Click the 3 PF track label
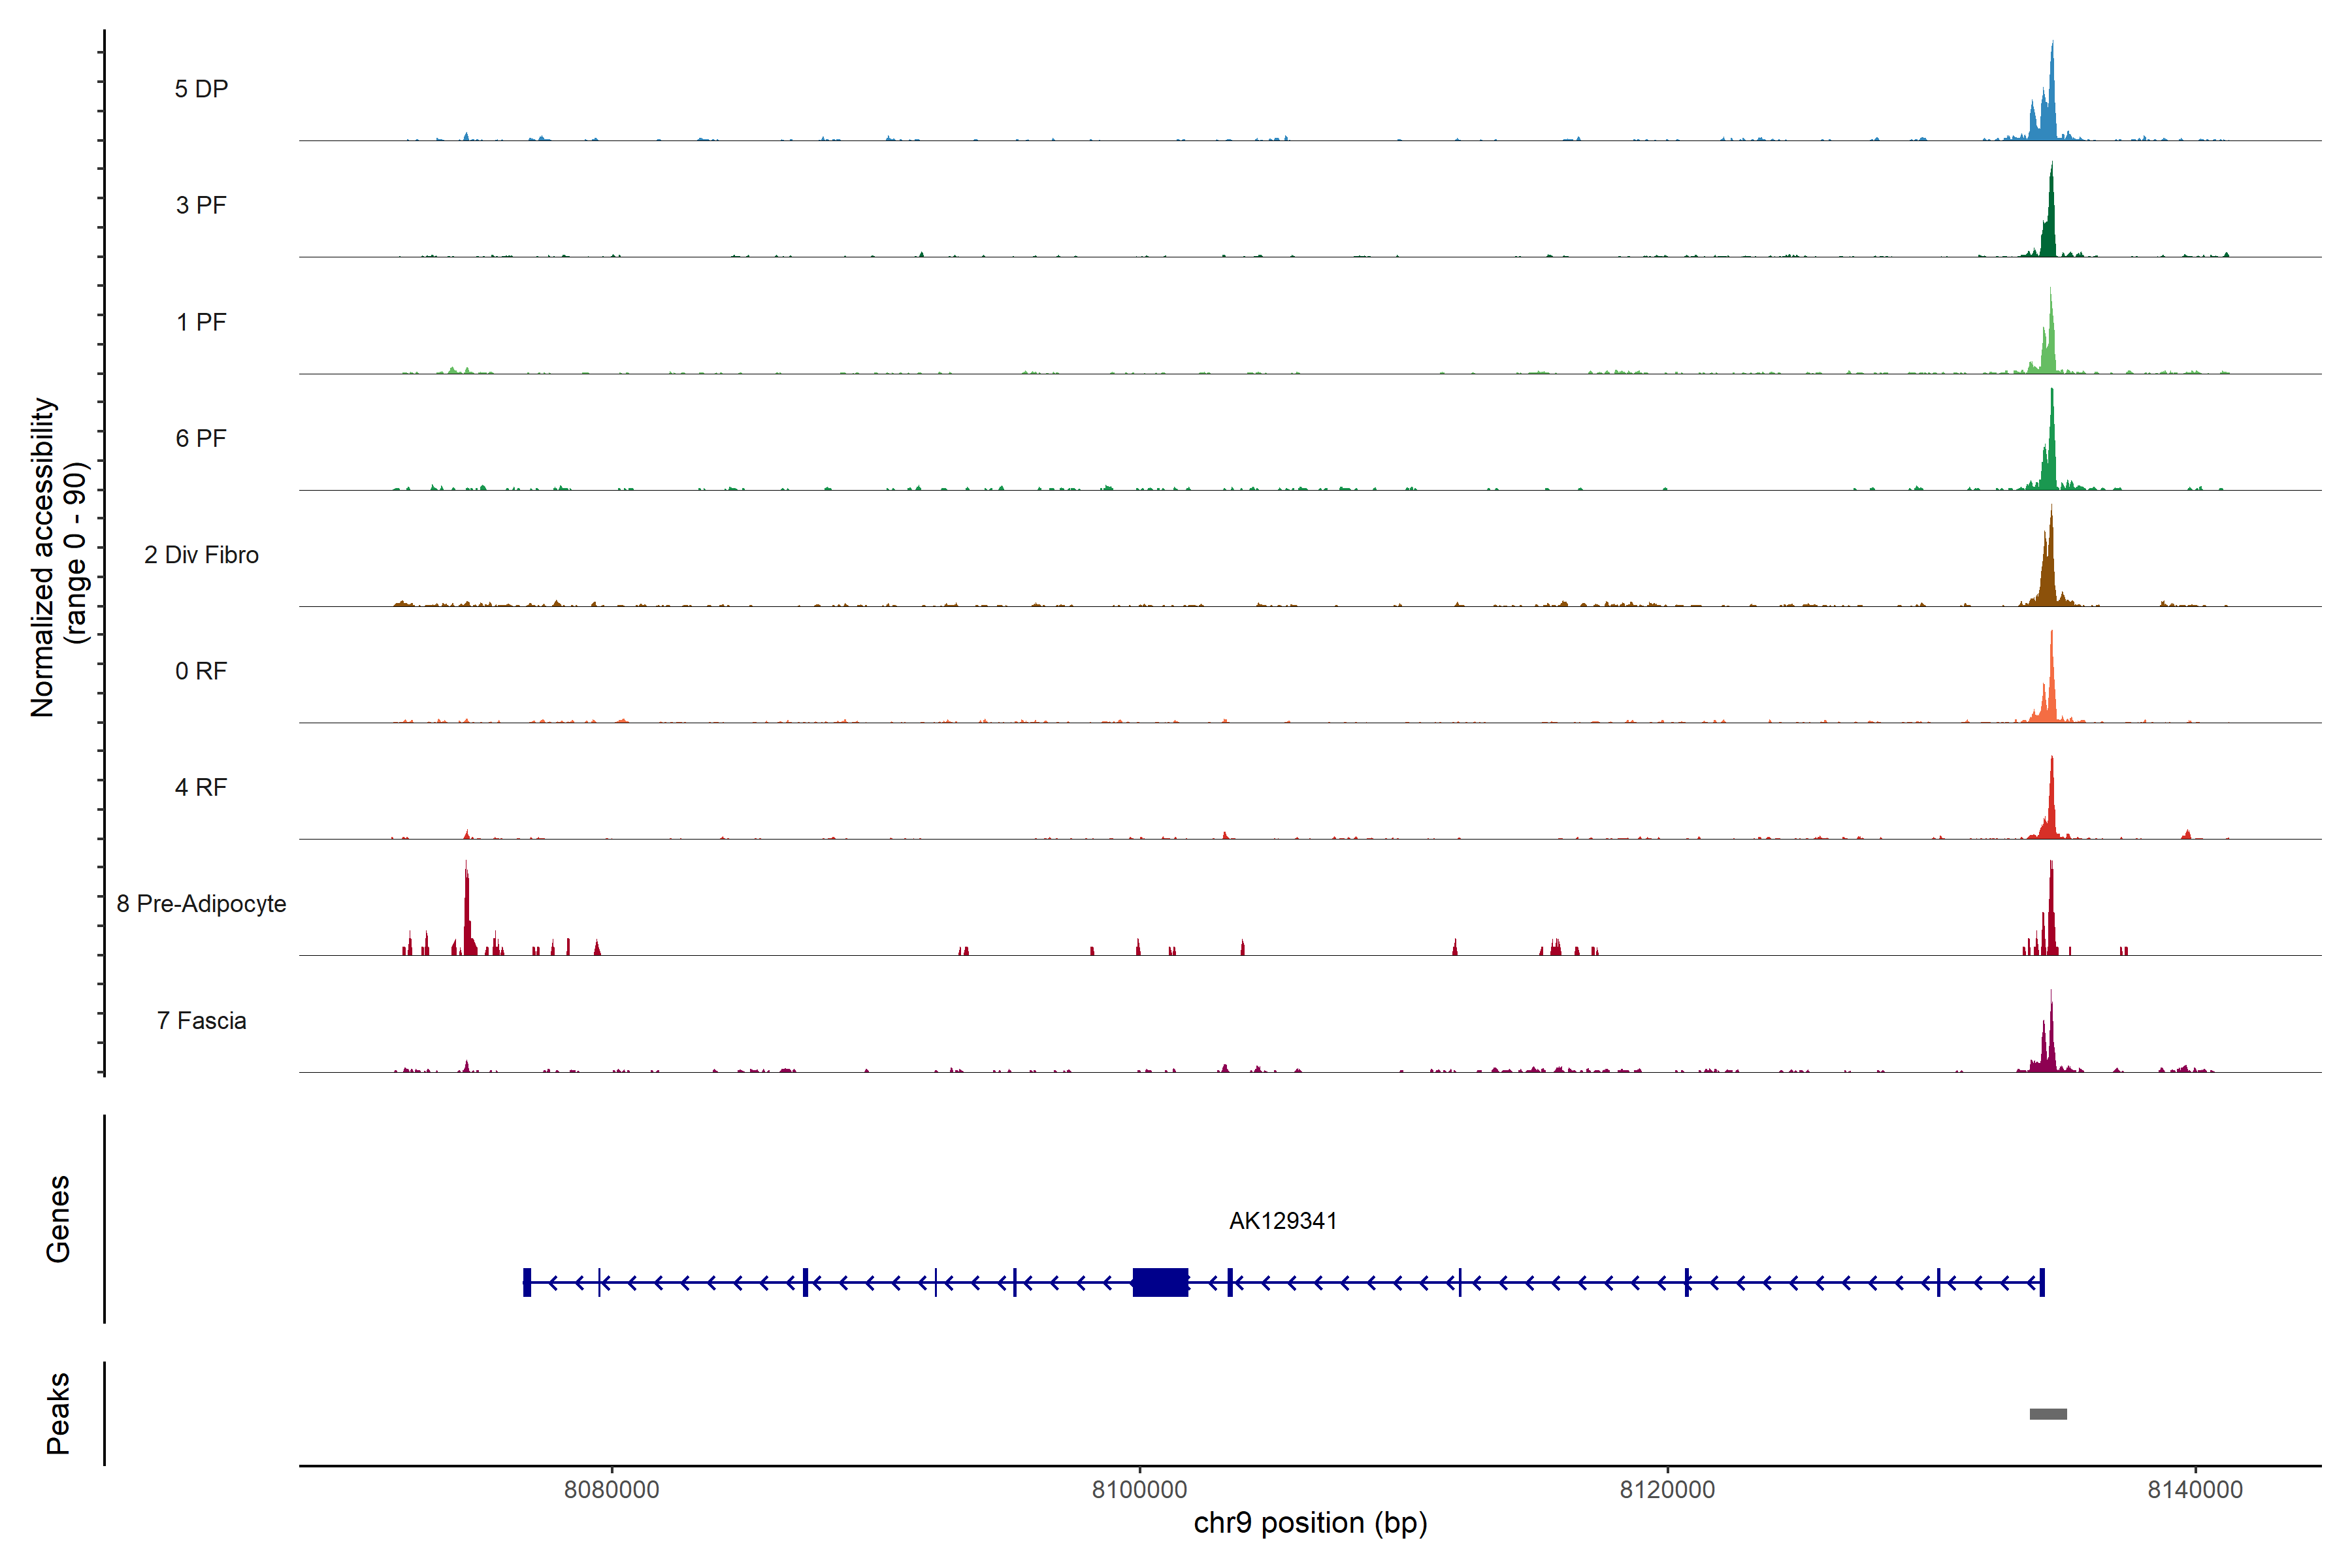Screen dimensions: 2352x1568 (201, 205)
